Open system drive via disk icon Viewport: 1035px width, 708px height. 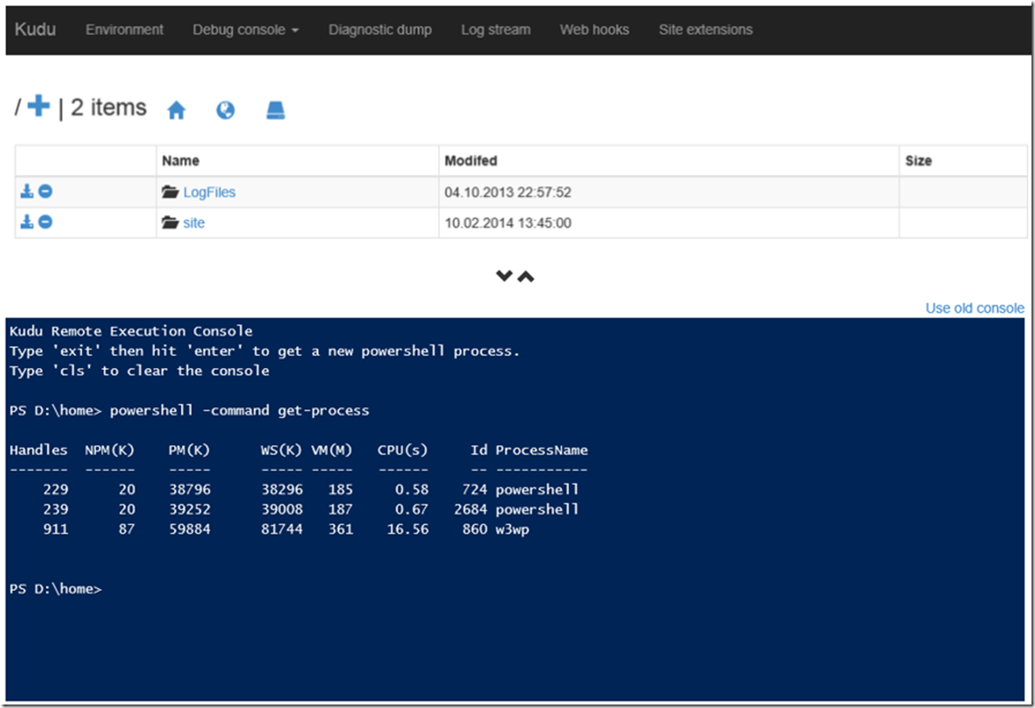click(275, 109)
